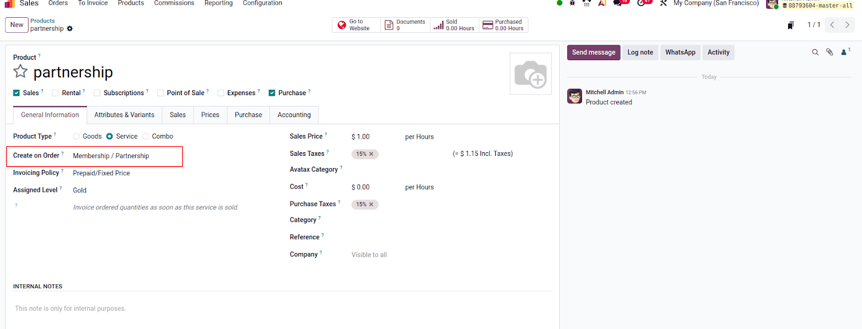Click Activity button in chatter

[x=719, y=52]
